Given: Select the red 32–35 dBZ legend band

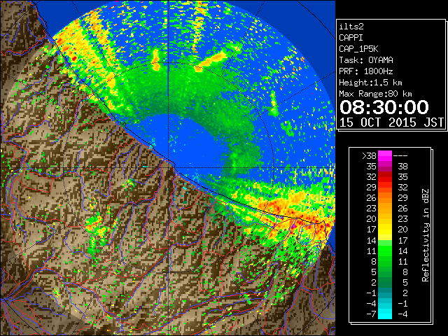Looking at the screenshot, I should (x=385, y=177).
